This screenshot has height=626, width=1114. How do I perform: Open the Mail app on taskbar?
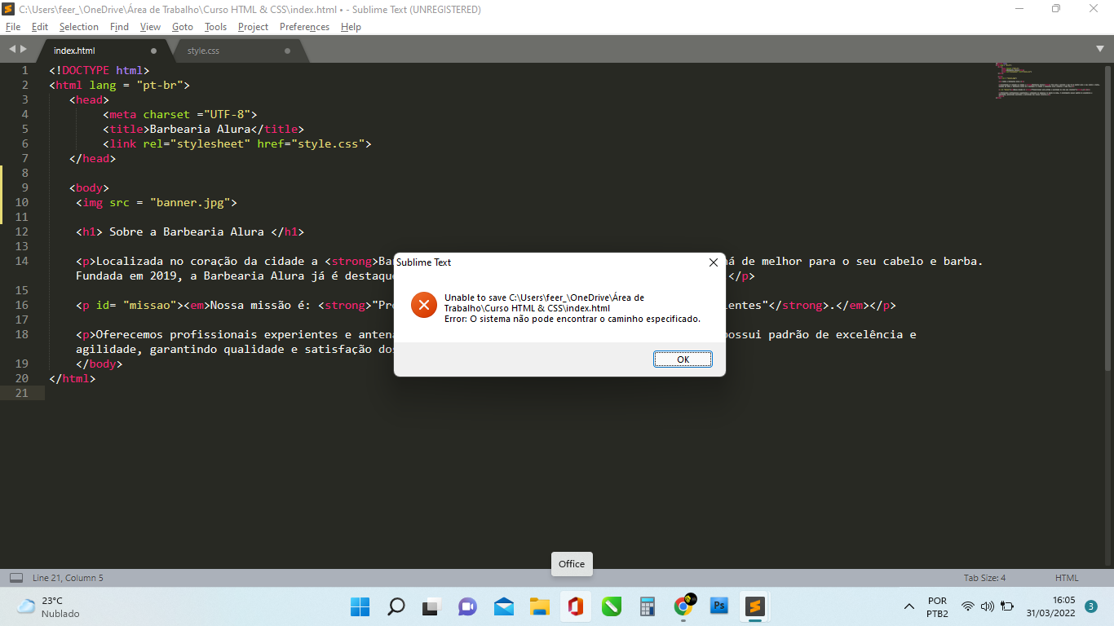(503, 606)
